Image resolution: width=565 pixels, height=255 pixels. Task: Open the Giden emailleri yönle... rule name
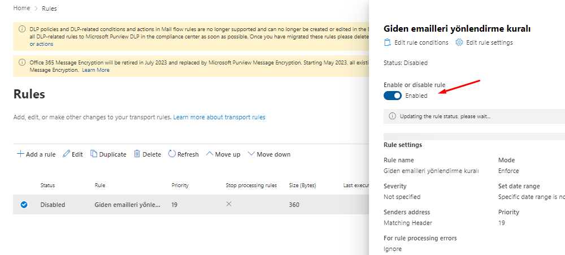coord(127,205)
